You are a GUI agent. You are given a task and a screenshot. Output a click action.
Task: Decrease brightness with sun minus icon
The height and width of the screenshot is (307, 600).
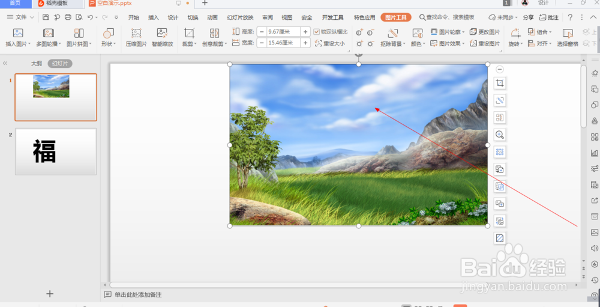click(x=370, y=44)
